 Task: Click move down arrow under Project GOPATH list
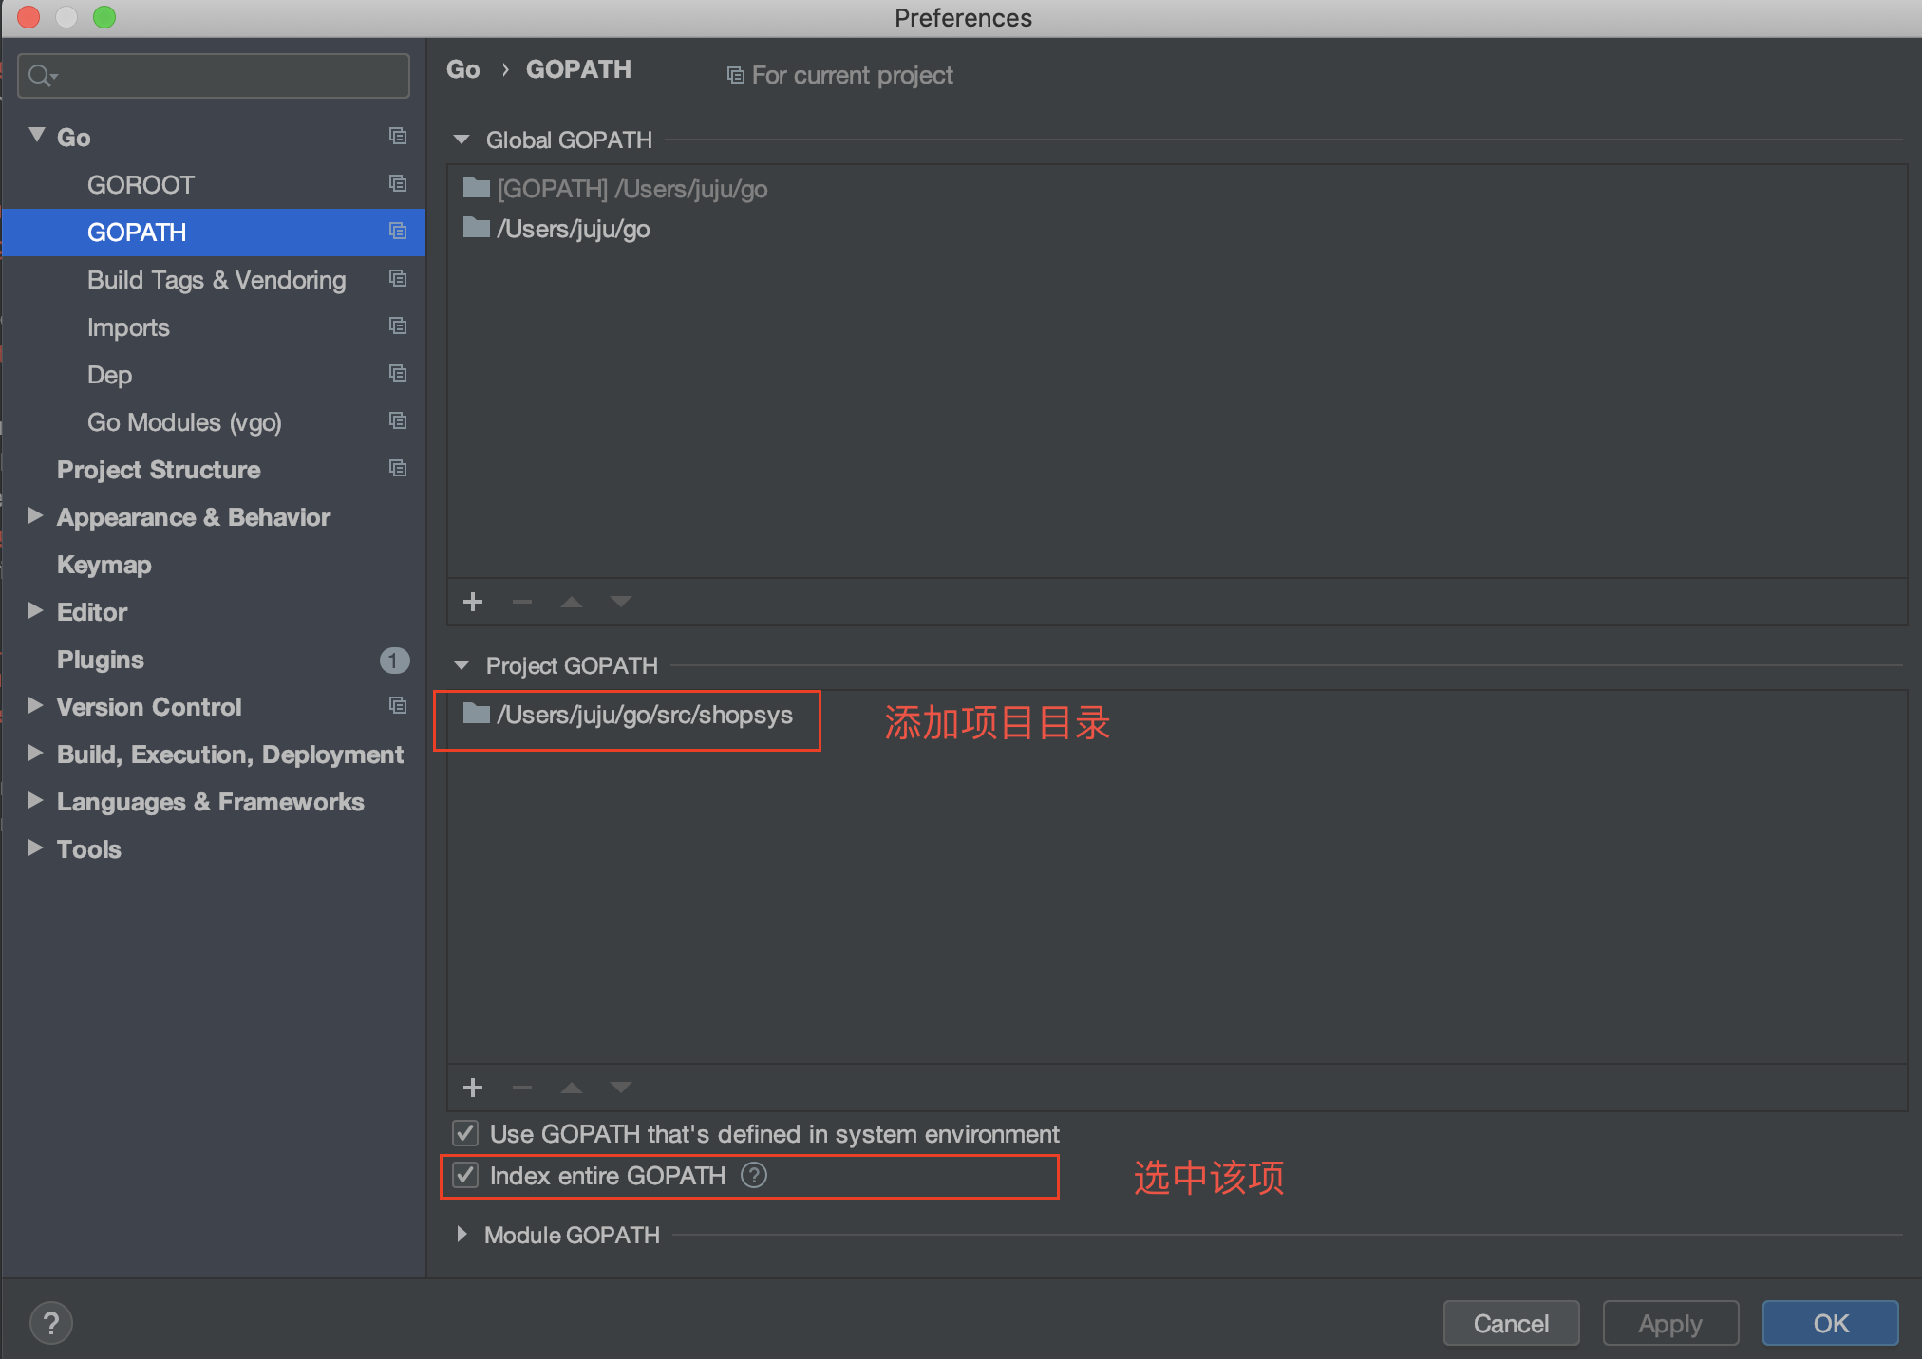(x=621, y=1088)
